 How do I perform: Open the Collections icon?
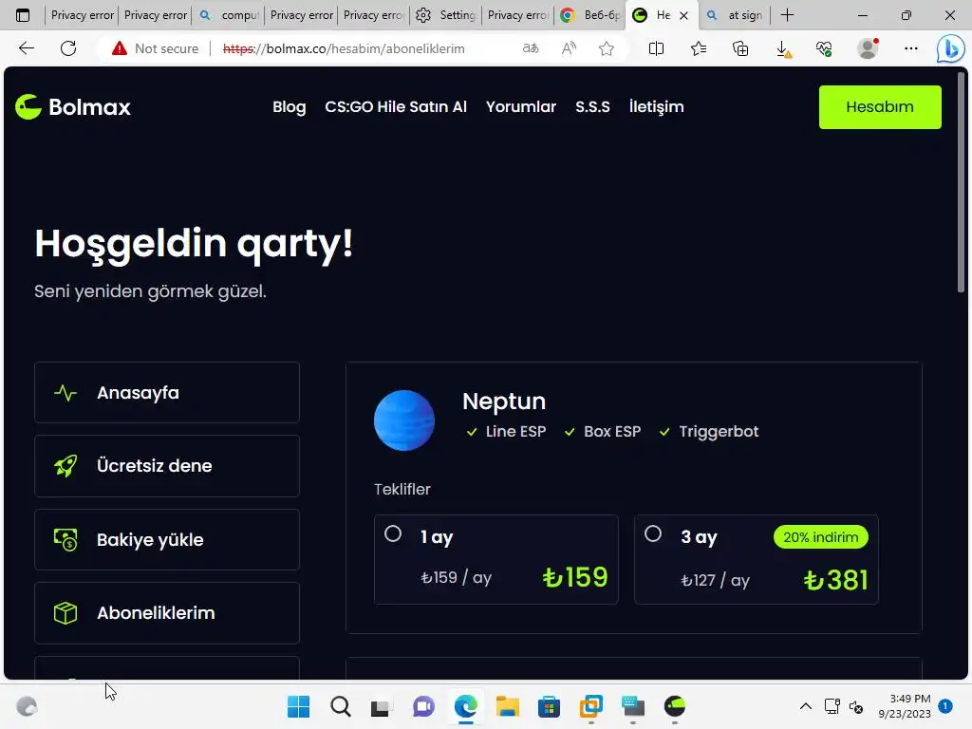pyautogui.click(x=740, y=48)
